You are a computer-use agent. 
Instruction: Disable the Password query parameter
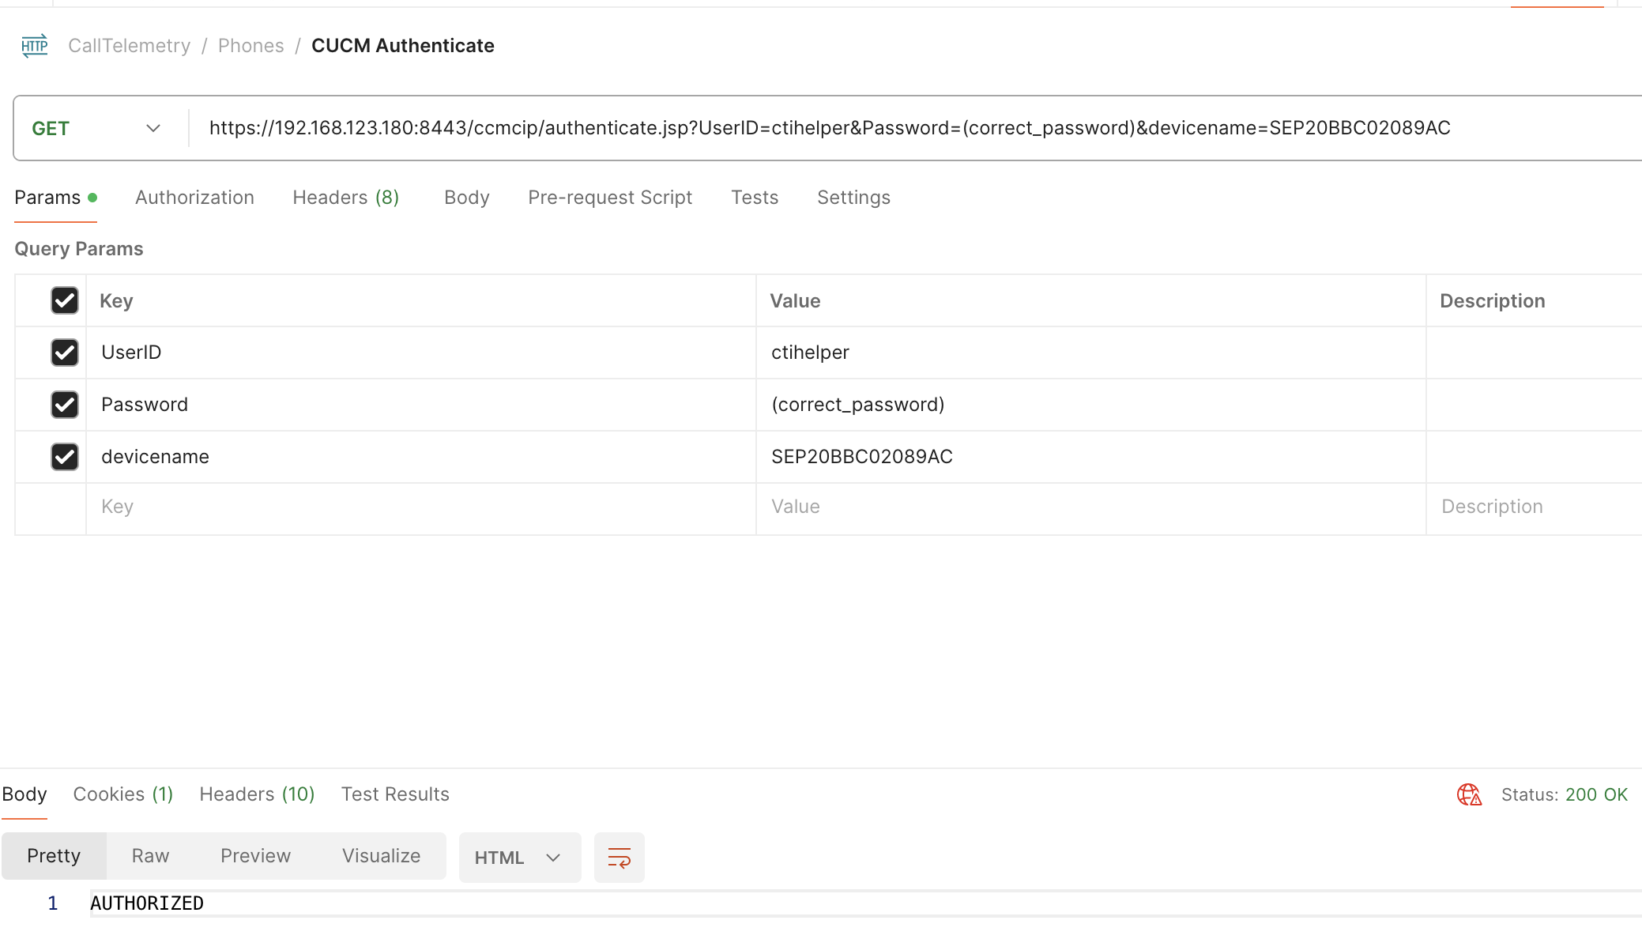pos(64,405)
